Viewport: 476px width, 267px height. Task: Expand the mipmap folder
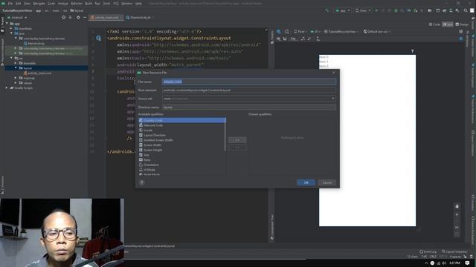(x=16, y=78)
